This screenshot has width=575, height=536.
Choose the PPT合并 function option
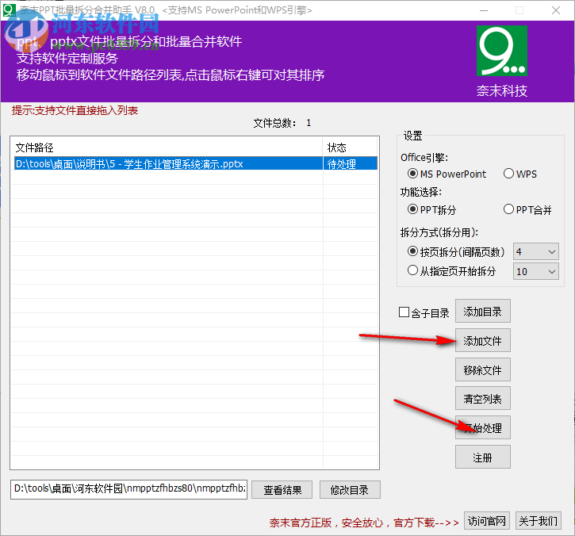pos(527,209)
